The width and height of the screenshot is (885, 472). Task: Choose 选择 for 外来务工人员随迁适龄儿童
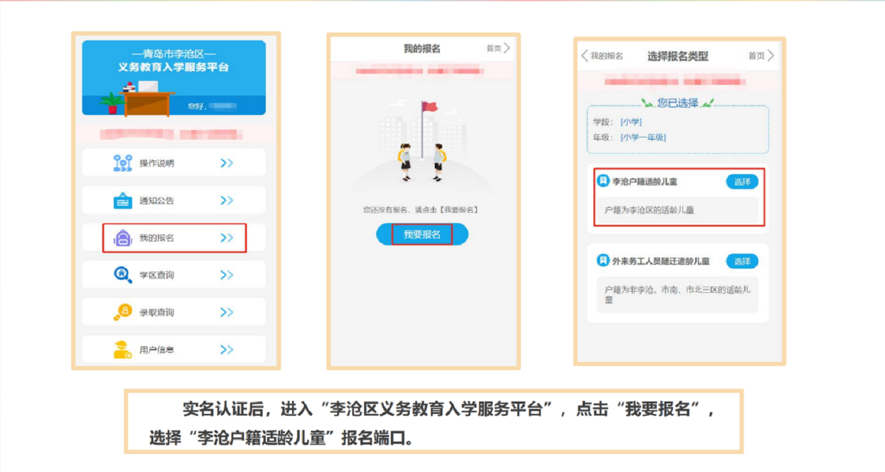pos(742,261)
